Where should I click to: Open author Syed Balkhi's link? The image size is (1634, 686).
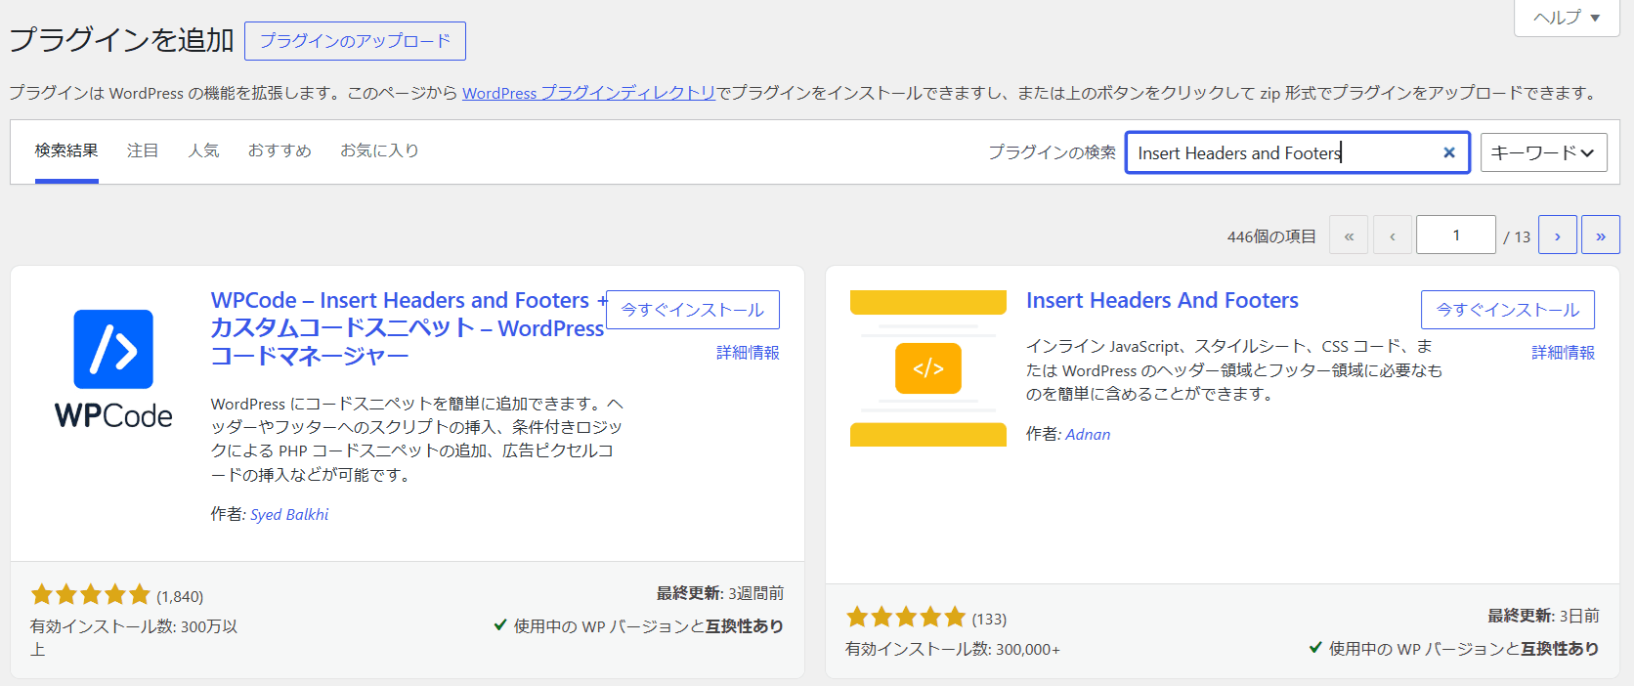[289, 515]
